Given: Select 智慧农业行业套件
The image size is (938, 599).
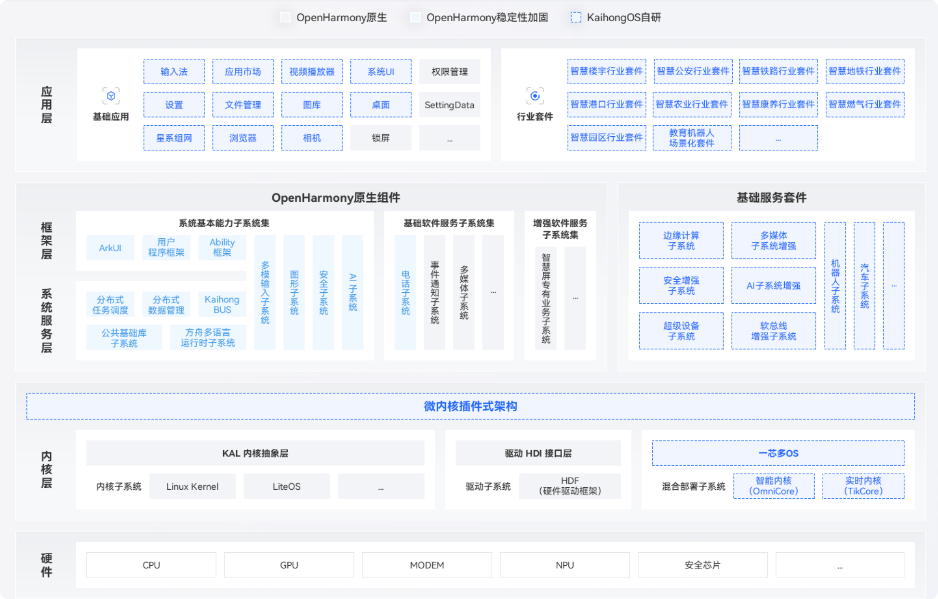Looking at the screenshot, I should (692, 104).
